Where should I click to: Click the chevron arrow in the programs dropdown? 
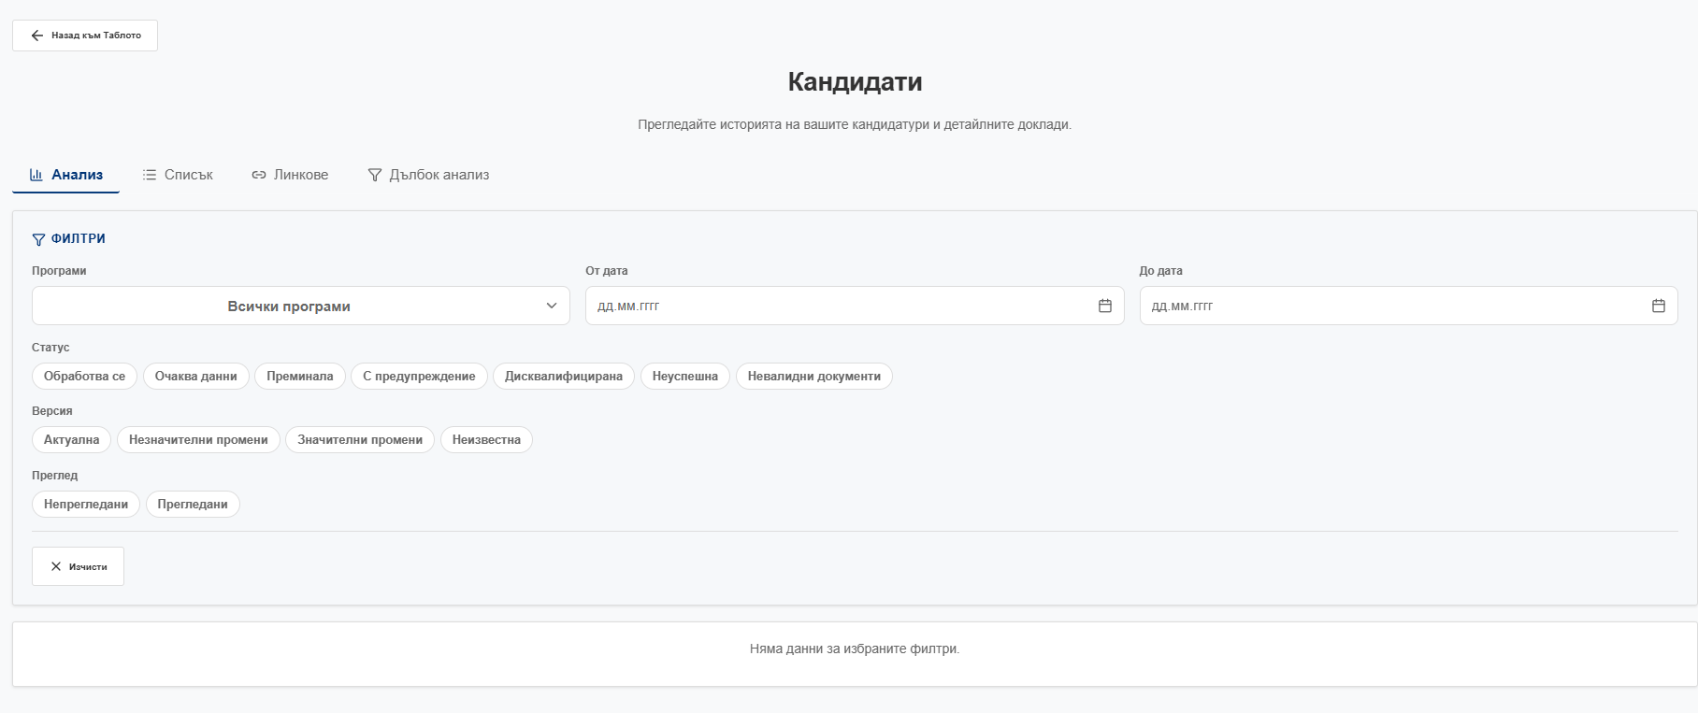tap(552, 306)
